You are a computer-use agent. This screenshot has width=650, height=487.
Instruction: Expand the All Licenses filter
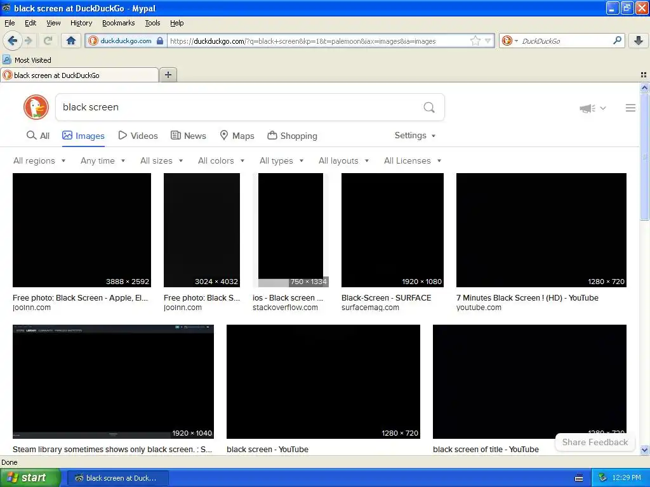tap(413, 160)
